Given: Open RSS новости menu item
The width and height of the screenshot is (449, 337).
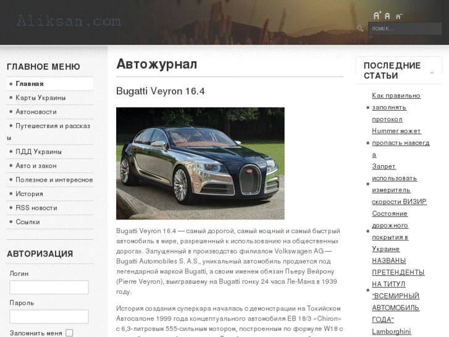Looking at the screenshot, I should click(x=36, y=208).
